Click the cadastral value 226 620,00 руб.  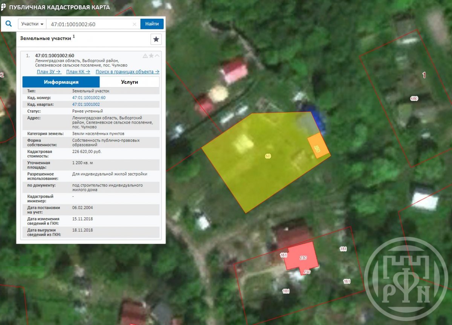click(x=87, y=151)
